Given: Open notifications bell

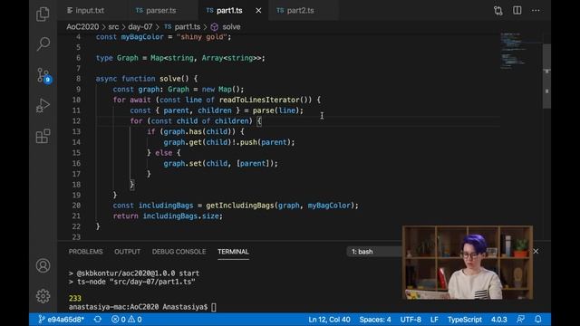Looking at the screenshot, I should tap(538, 319).
